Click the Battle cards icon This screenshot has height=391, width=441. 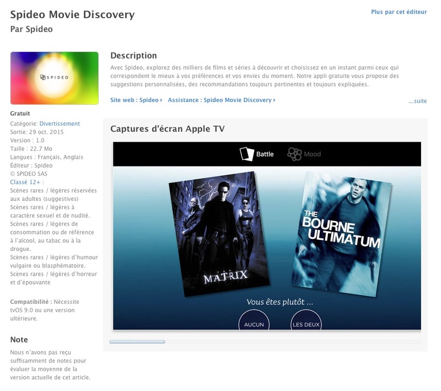pos(246,154)
